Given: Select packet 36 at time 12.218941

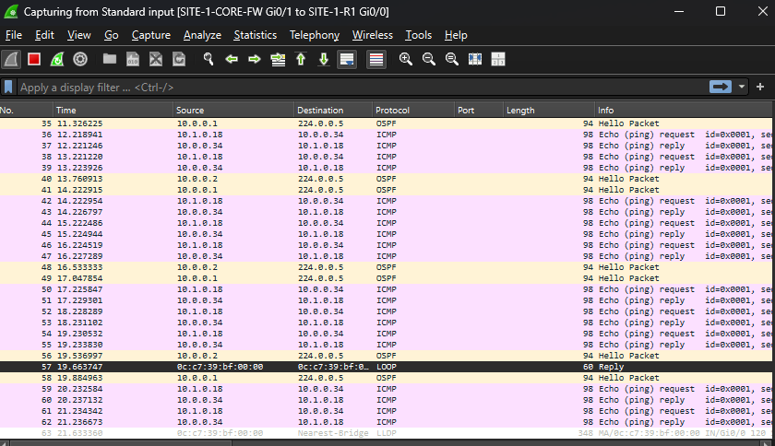Looking at the screenshot, I should click(386, 135).
